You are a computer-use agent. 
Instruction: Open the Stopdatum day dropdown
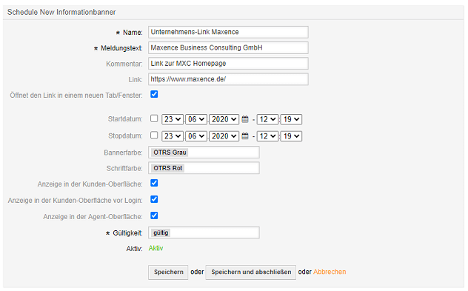[173, 136]
